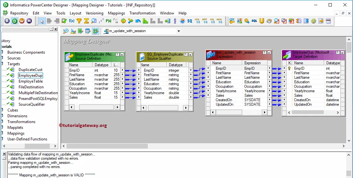Image resolution: width=353 pixels, height=178 pixels.
Task: Close the output window panel
Action: [x=4, y=154]
